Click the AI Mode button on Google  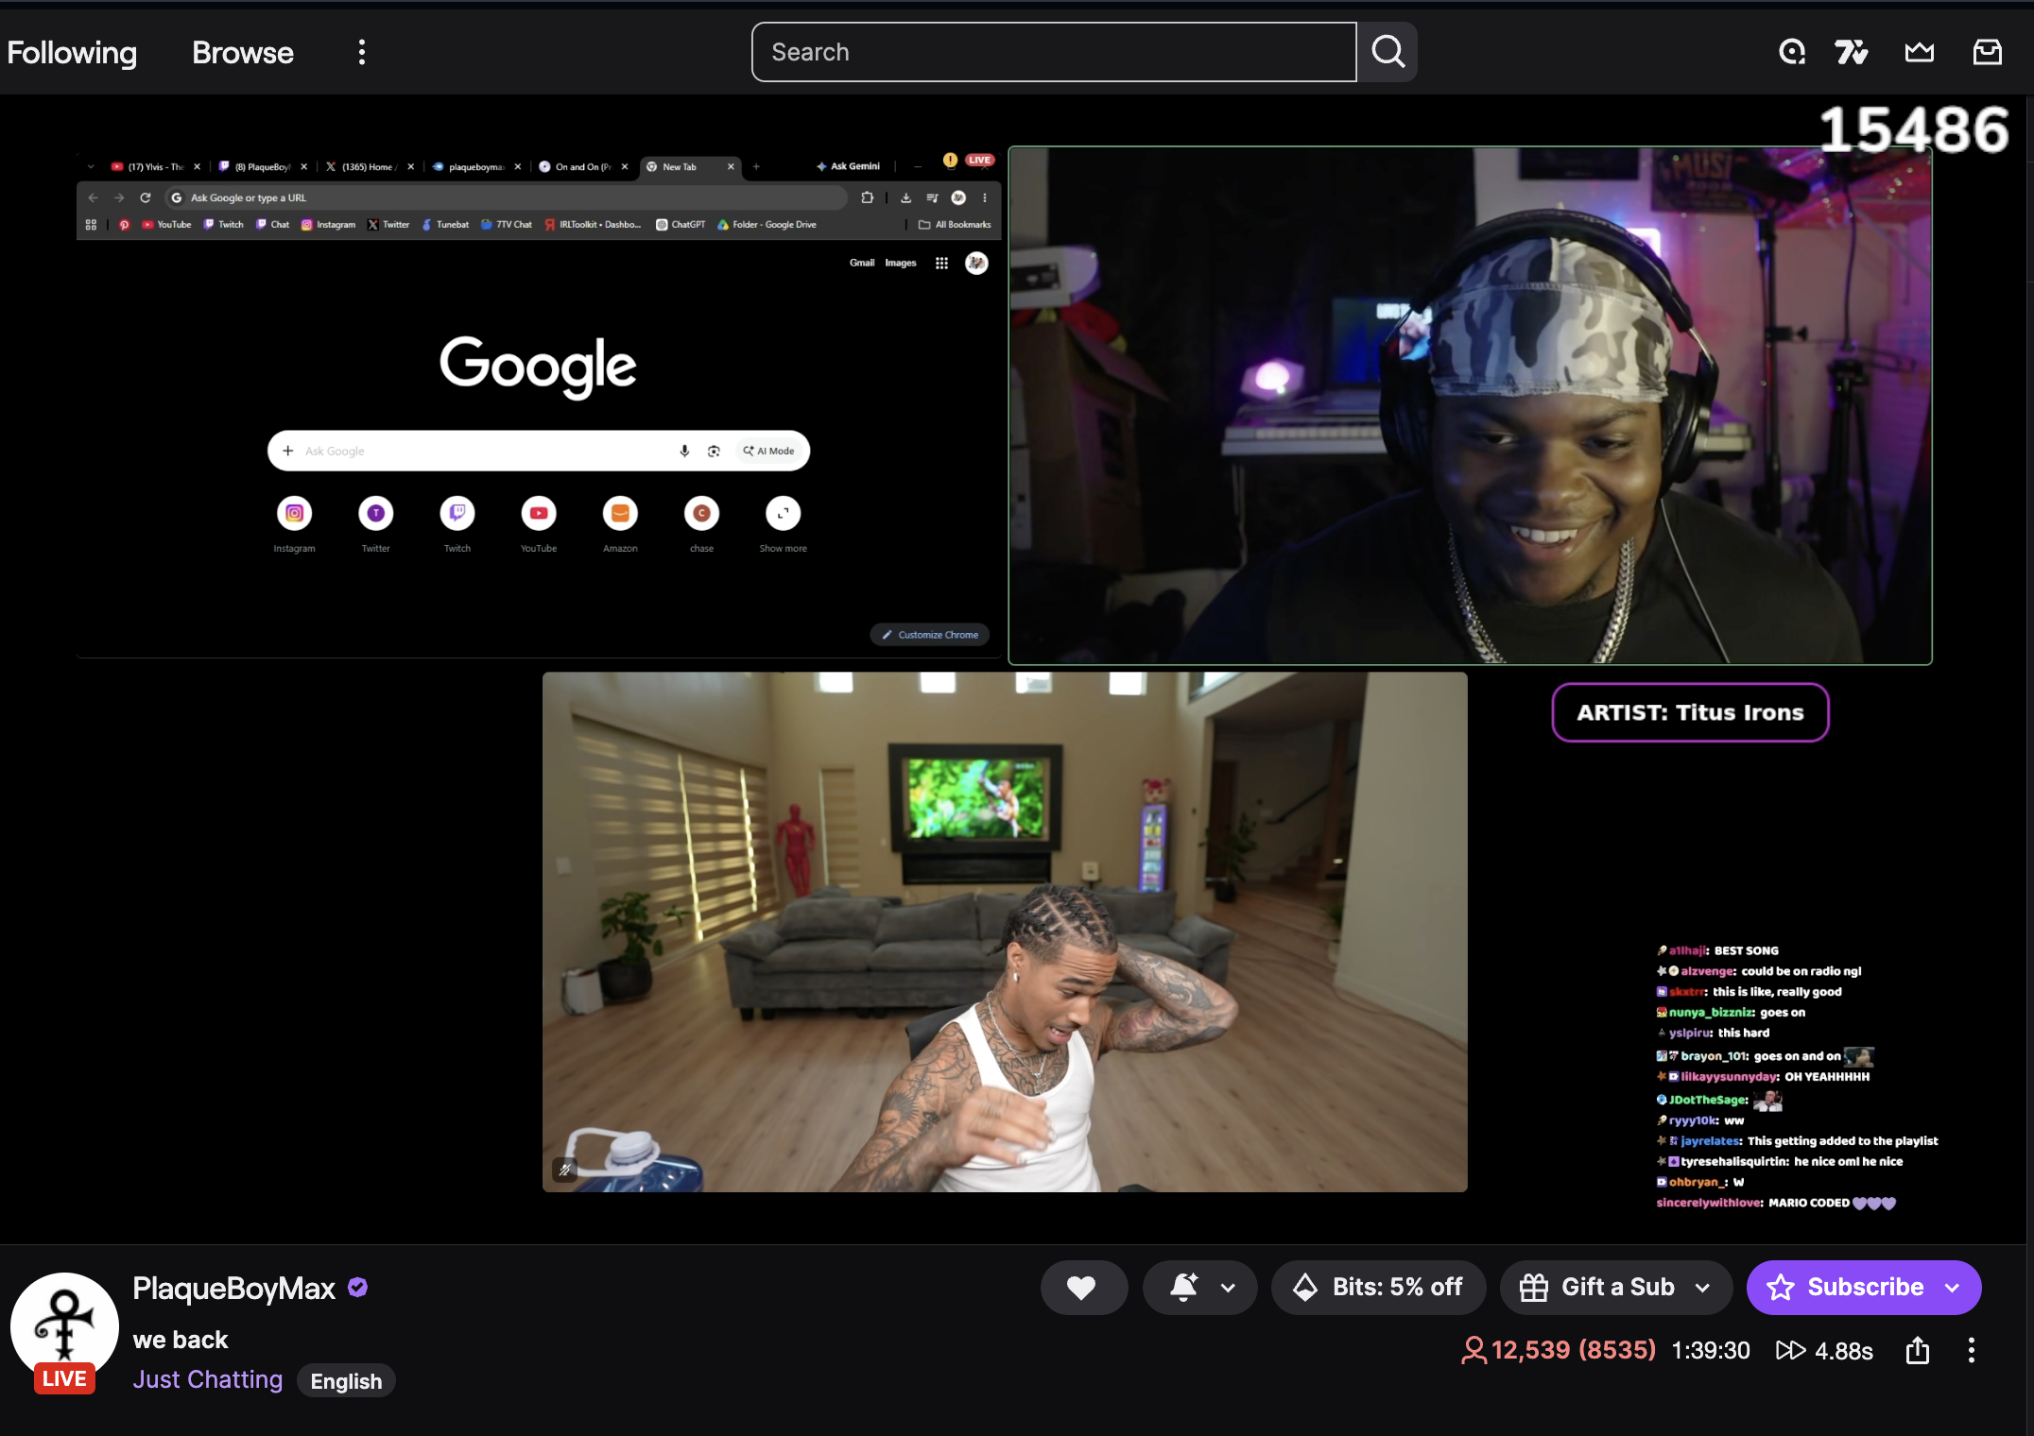click(x=768, y=451)
